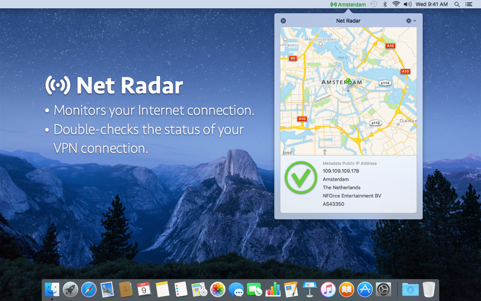481x301 pixels.
Task: Open the Trash in the Dock
Action: coord(428,289)
